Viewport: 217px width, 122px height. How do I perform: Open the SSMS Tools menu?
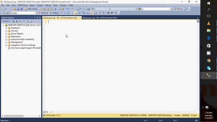pyautogui.click(x=23, y=5)
